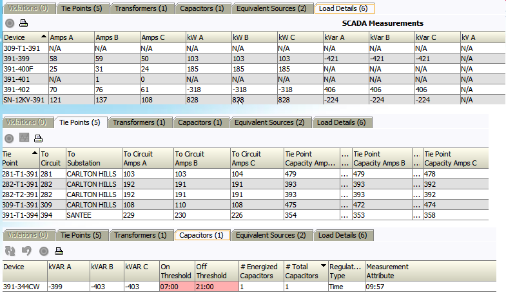The width and height of the screenshot is (506, 295).
Task: Open Capacitors (1) tab in Tie Points panel
Action: pyautogui.click(x=200, y=122)
